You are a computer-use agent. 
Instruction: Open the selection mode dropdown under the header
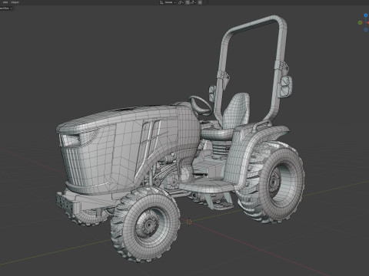[6, 8]
